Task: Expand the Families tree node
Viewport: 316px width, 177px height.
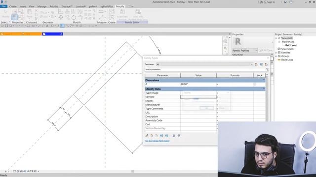Action: pos(276,53)
